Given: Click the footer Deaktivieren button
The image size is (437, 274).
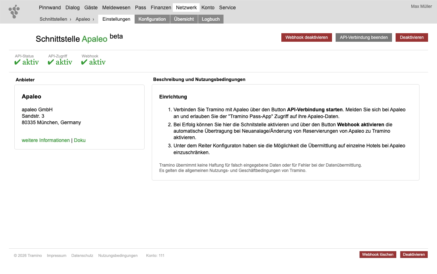Looking at the screenshot, I should 414,254.
